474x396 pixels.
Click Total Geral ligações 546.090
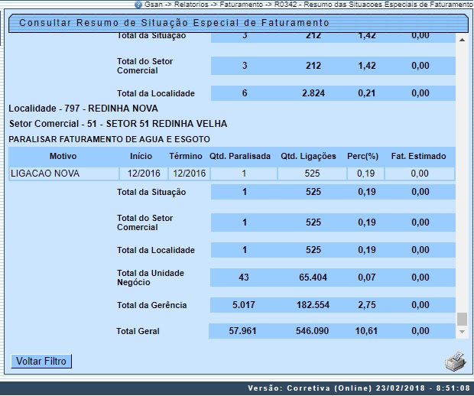(312, 331)
